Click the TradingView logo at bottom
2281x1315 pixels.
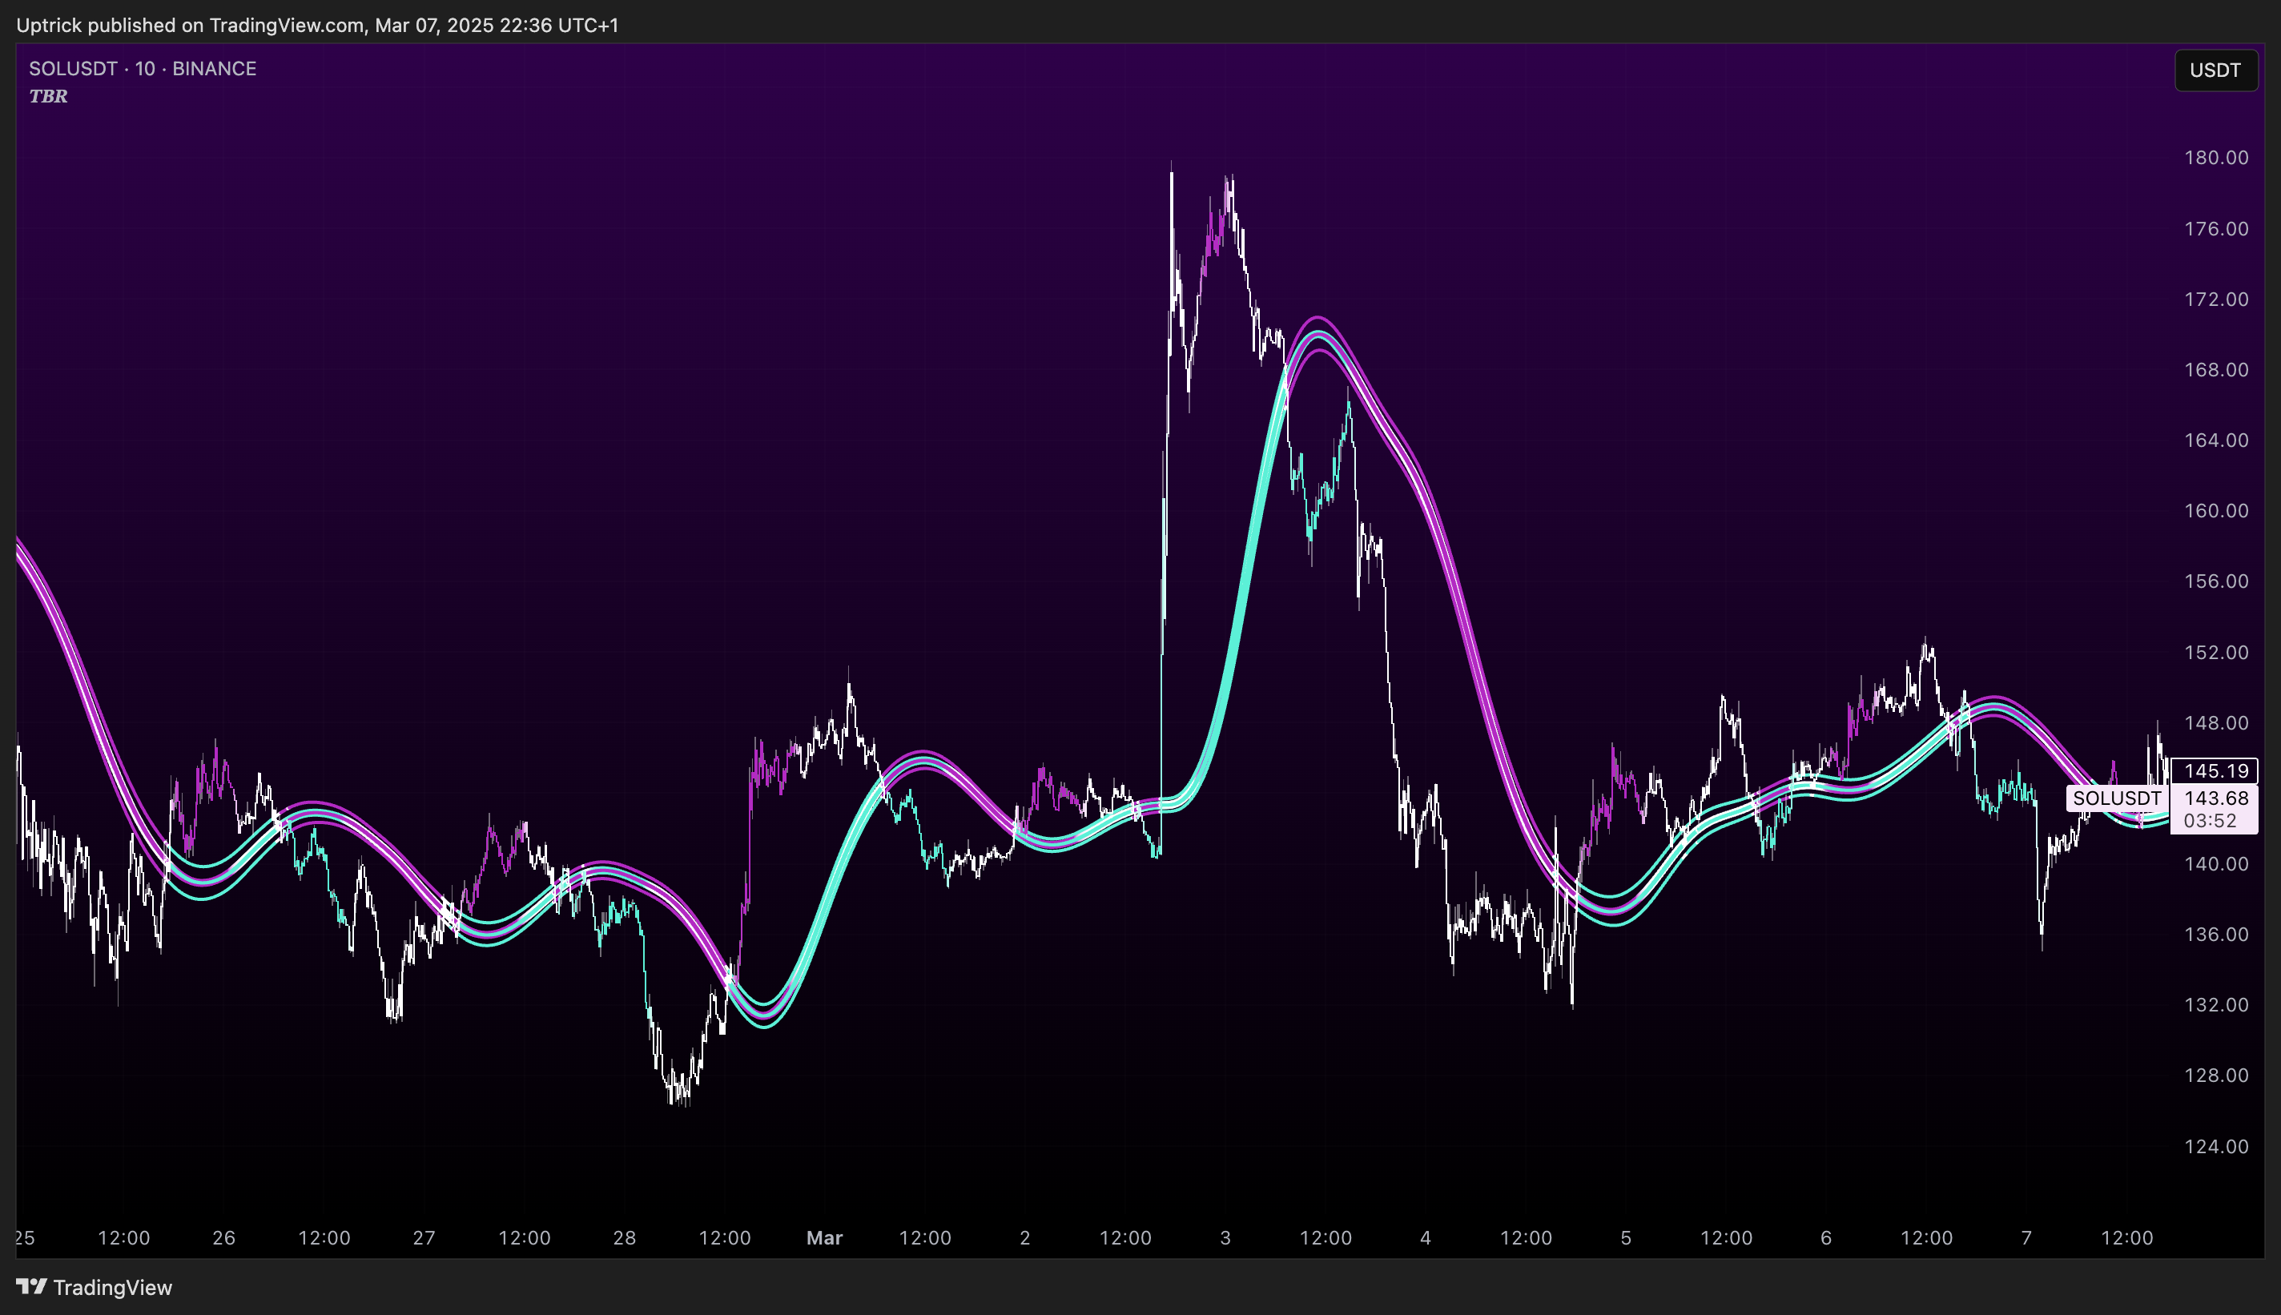click(94, 1287)
